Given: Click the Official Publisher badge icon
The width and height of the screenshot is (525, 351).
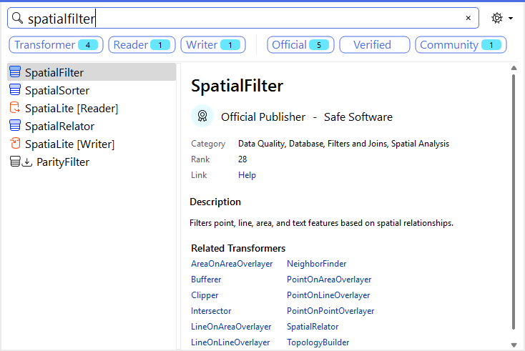Looking at the screenshot, I should point(202,117).
